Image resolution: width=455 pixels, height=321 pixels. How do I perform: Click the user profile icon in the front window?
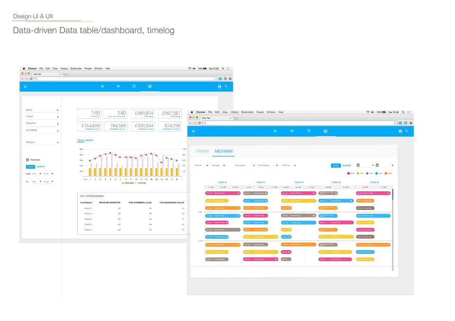[x=400, y=131]
